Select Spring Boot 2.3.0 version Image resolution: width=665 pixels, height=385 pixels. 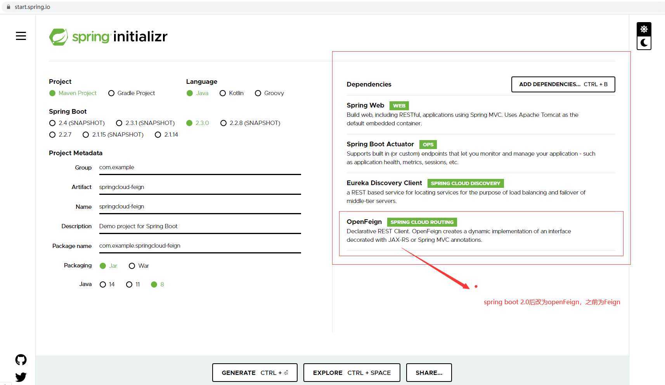(x=198, y=123)
